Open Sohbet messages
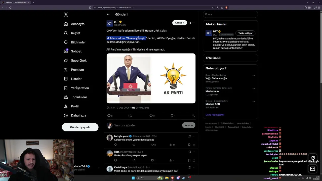Screen dimensions: 322x181 coord(73,51)
